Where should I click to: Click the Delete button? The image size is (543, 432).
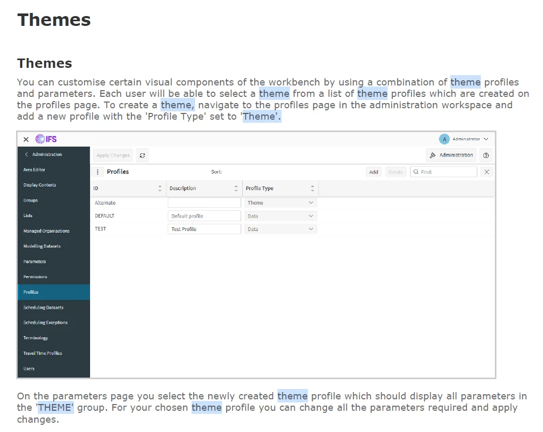click(395, 172)
